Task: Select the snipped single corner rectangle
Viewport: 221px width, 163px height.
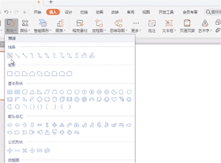Action: (x=25, y=74)
